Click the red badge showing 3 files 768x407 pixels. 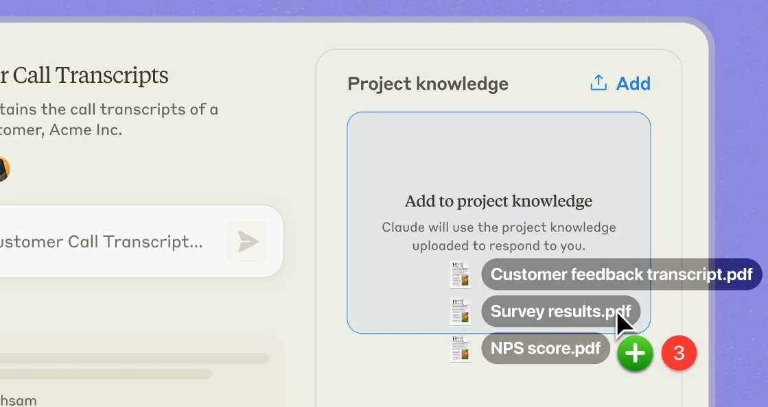coord(679,353)
